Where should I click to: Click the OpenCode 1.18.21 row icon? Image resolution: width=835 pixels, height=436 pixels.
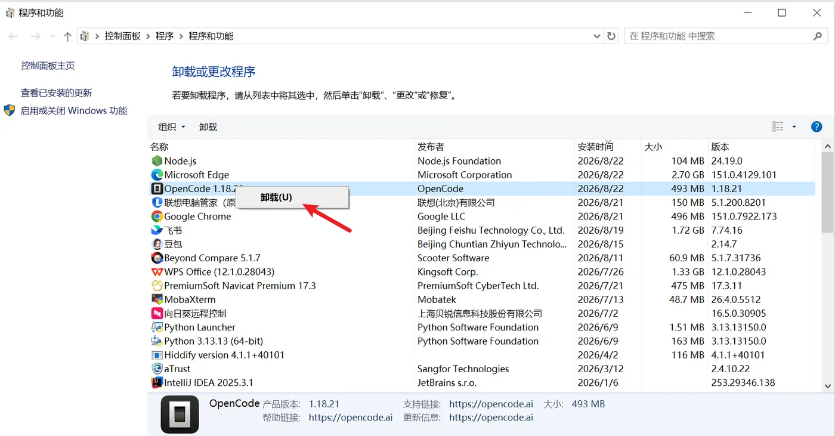(157, 188)
